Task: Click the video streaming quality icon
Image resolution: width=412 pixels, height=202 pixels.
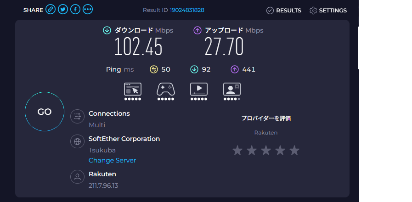Action: click(199, 89)
